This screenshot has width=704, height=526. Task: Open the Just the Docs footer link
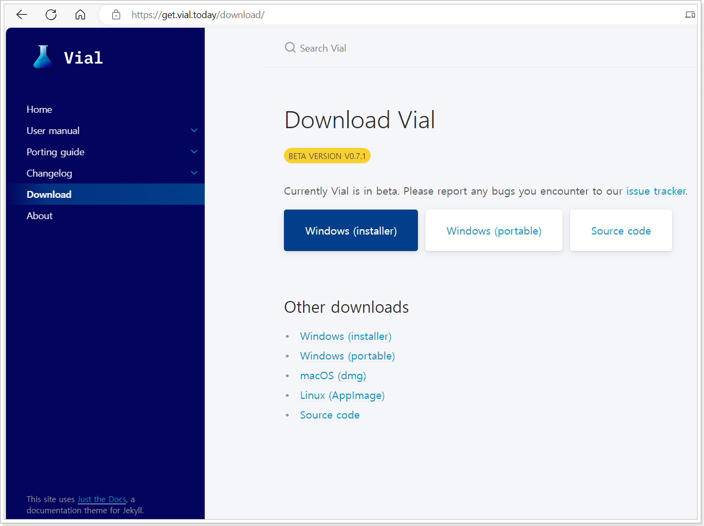(x=102, y=499)
